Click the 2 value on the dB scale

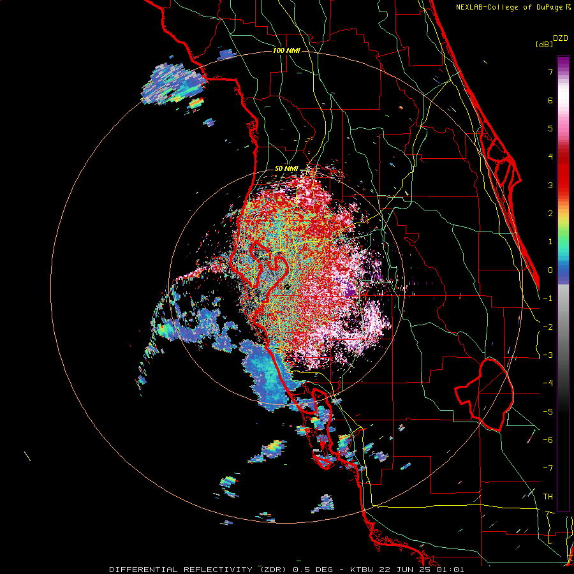[550, 214]
